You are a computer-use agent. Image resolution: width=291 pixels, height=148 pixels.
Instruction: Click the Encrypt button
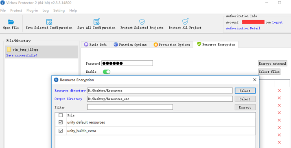click(245, 107)
